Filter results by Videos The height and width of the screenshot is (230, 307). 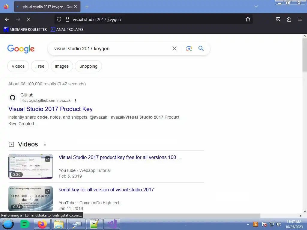pos(18,66)
